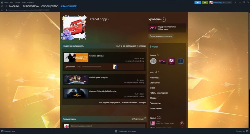Click the level 4 circle badge
250x134 pixels.
pyautogui.click(x=163, y=19)
